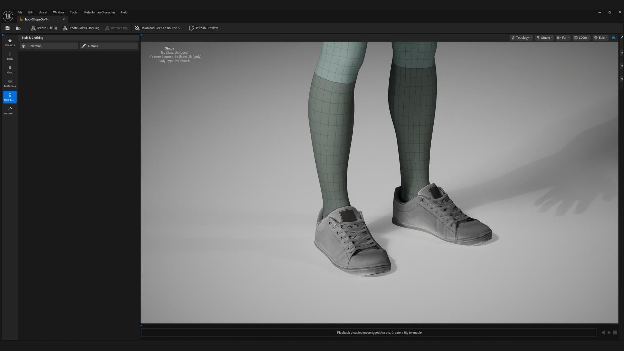Open the Asset menu

43,12
